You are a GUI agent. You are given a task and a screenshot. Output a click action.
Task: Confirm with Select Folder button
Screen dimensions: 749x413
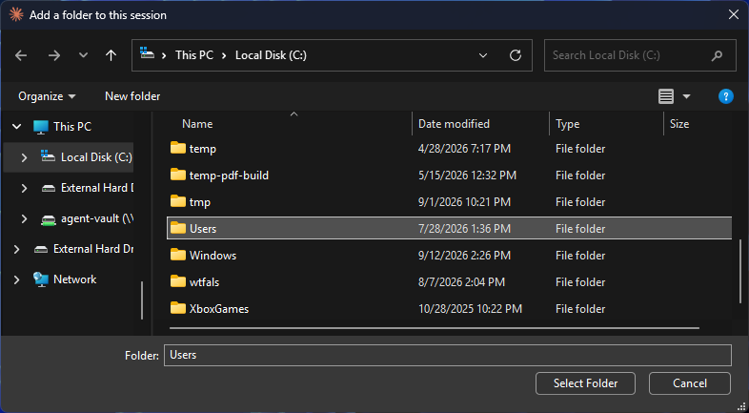(x=585, y=383)
